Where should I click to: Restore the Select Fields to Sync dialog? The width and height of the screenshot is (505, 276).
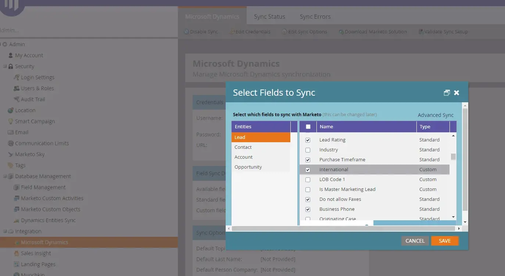click(x=447, y=93)
